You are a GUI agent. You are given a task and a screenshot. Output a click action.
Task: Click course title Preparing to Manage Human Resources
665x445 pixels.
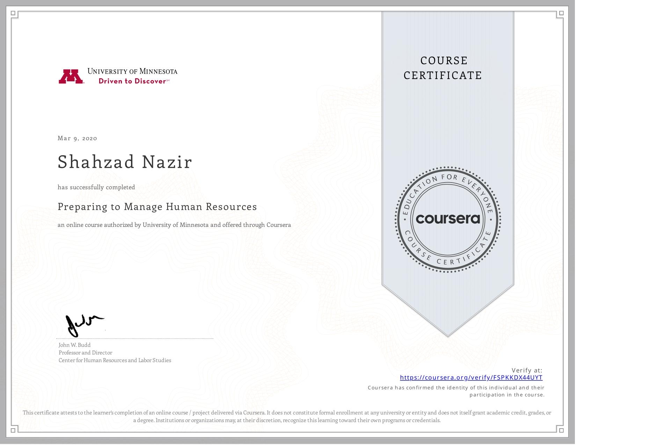coord(157,207)
